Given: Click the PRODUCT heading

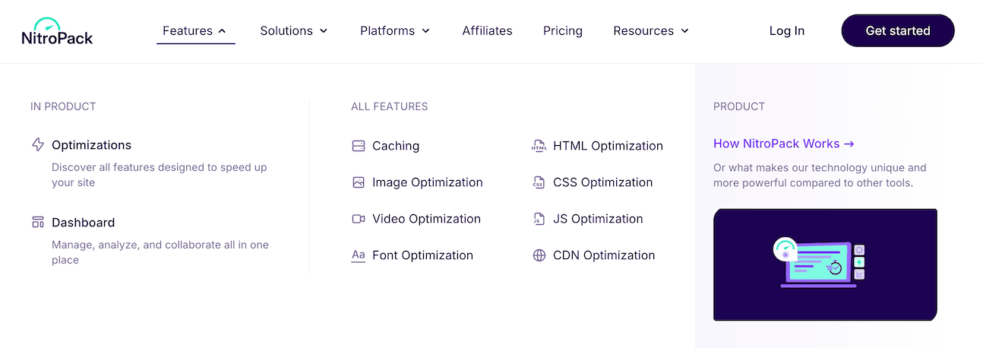Looking at the screenshot, I should tap(739, 106).
